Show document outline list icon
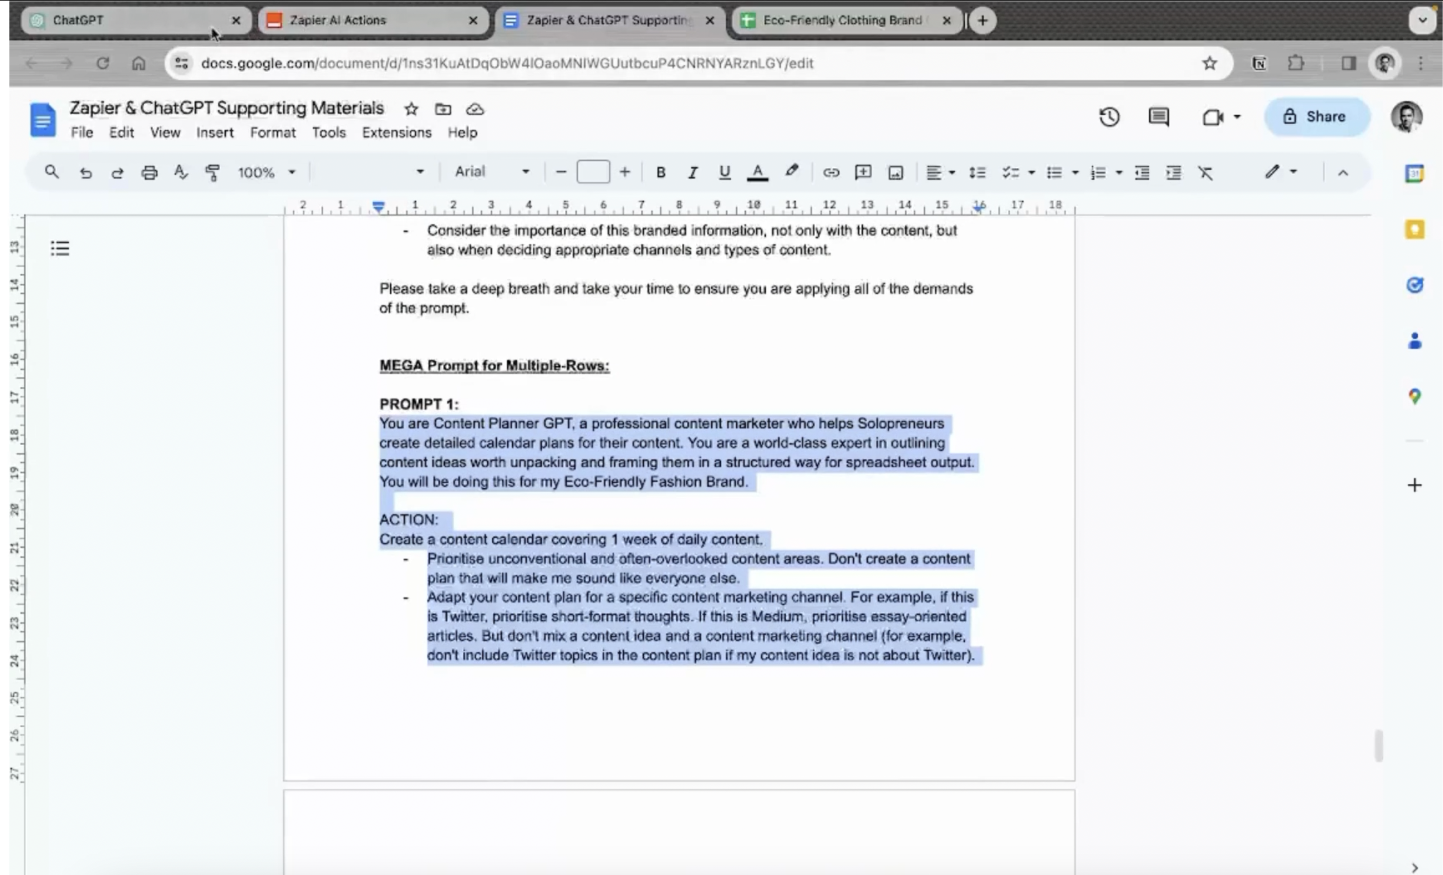The image size is (1443, 875). tap(60, 248)
